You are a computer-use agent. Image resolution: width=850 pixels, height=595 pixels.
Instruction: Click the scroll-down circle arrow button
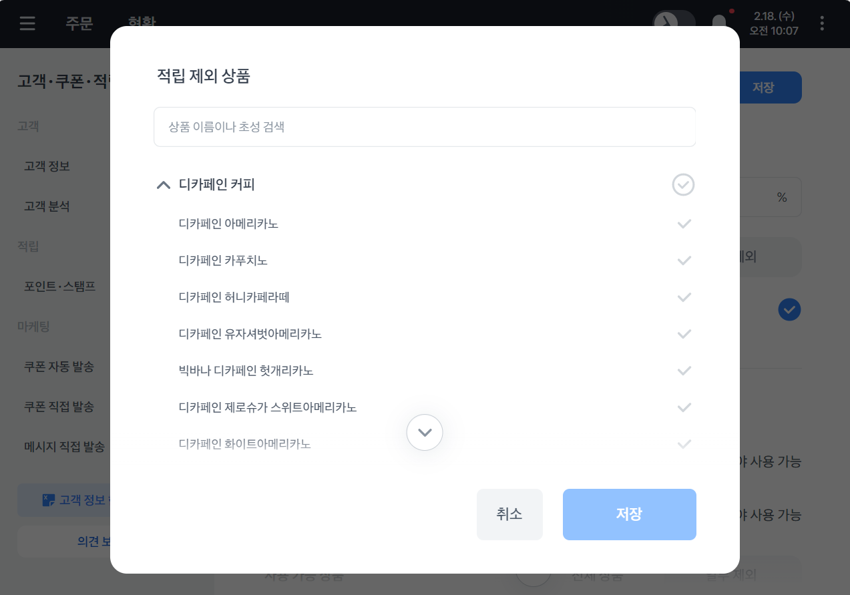click(x=425, y=433)
